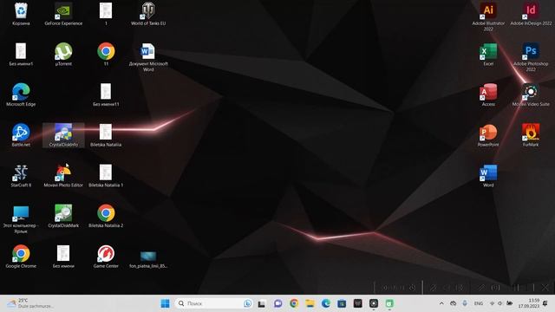
Task: Expand the hidden system tray icons chevron
Action: (x=441, y=303)
